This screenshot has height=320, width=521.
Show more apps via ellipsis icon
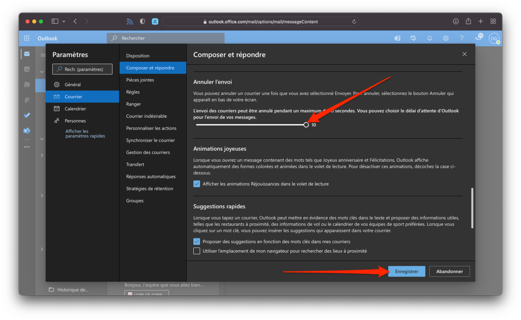pos(27,147)
